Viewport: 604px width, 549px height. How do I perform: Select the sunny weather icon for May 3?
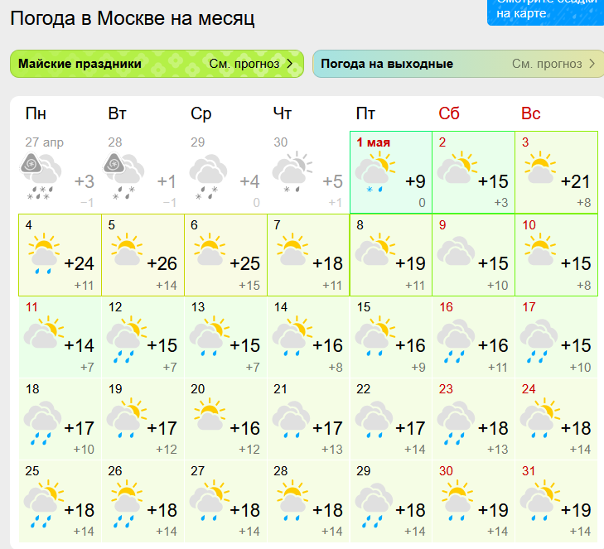coord(540,167)
